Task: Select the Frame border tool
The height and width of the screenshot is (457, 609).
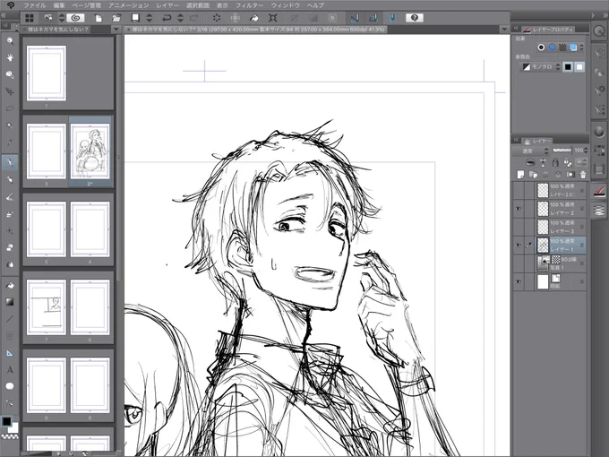Action: point(10,336)
